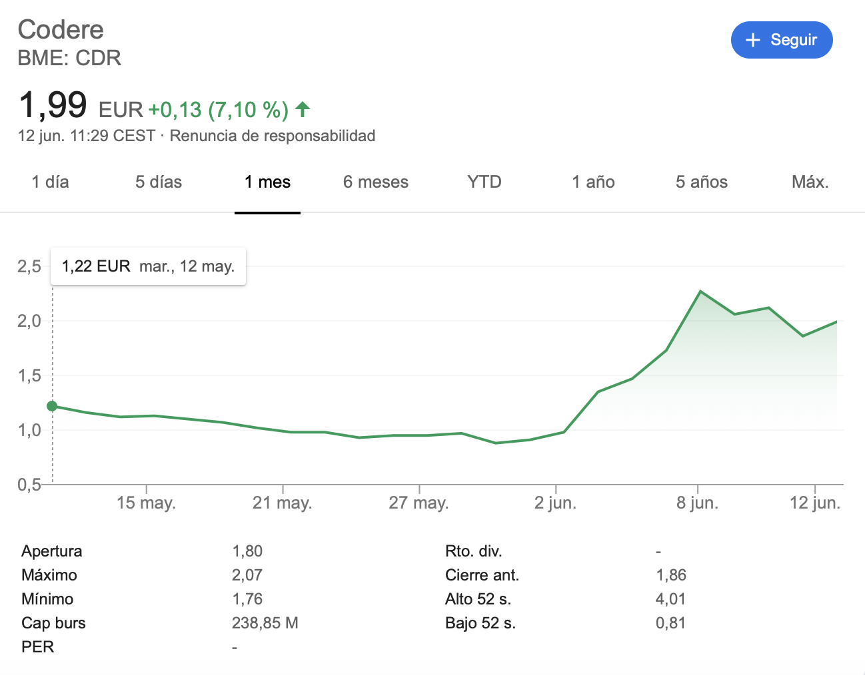
Task: Select the 1 mes tab
Action: (x=267, y=182)
